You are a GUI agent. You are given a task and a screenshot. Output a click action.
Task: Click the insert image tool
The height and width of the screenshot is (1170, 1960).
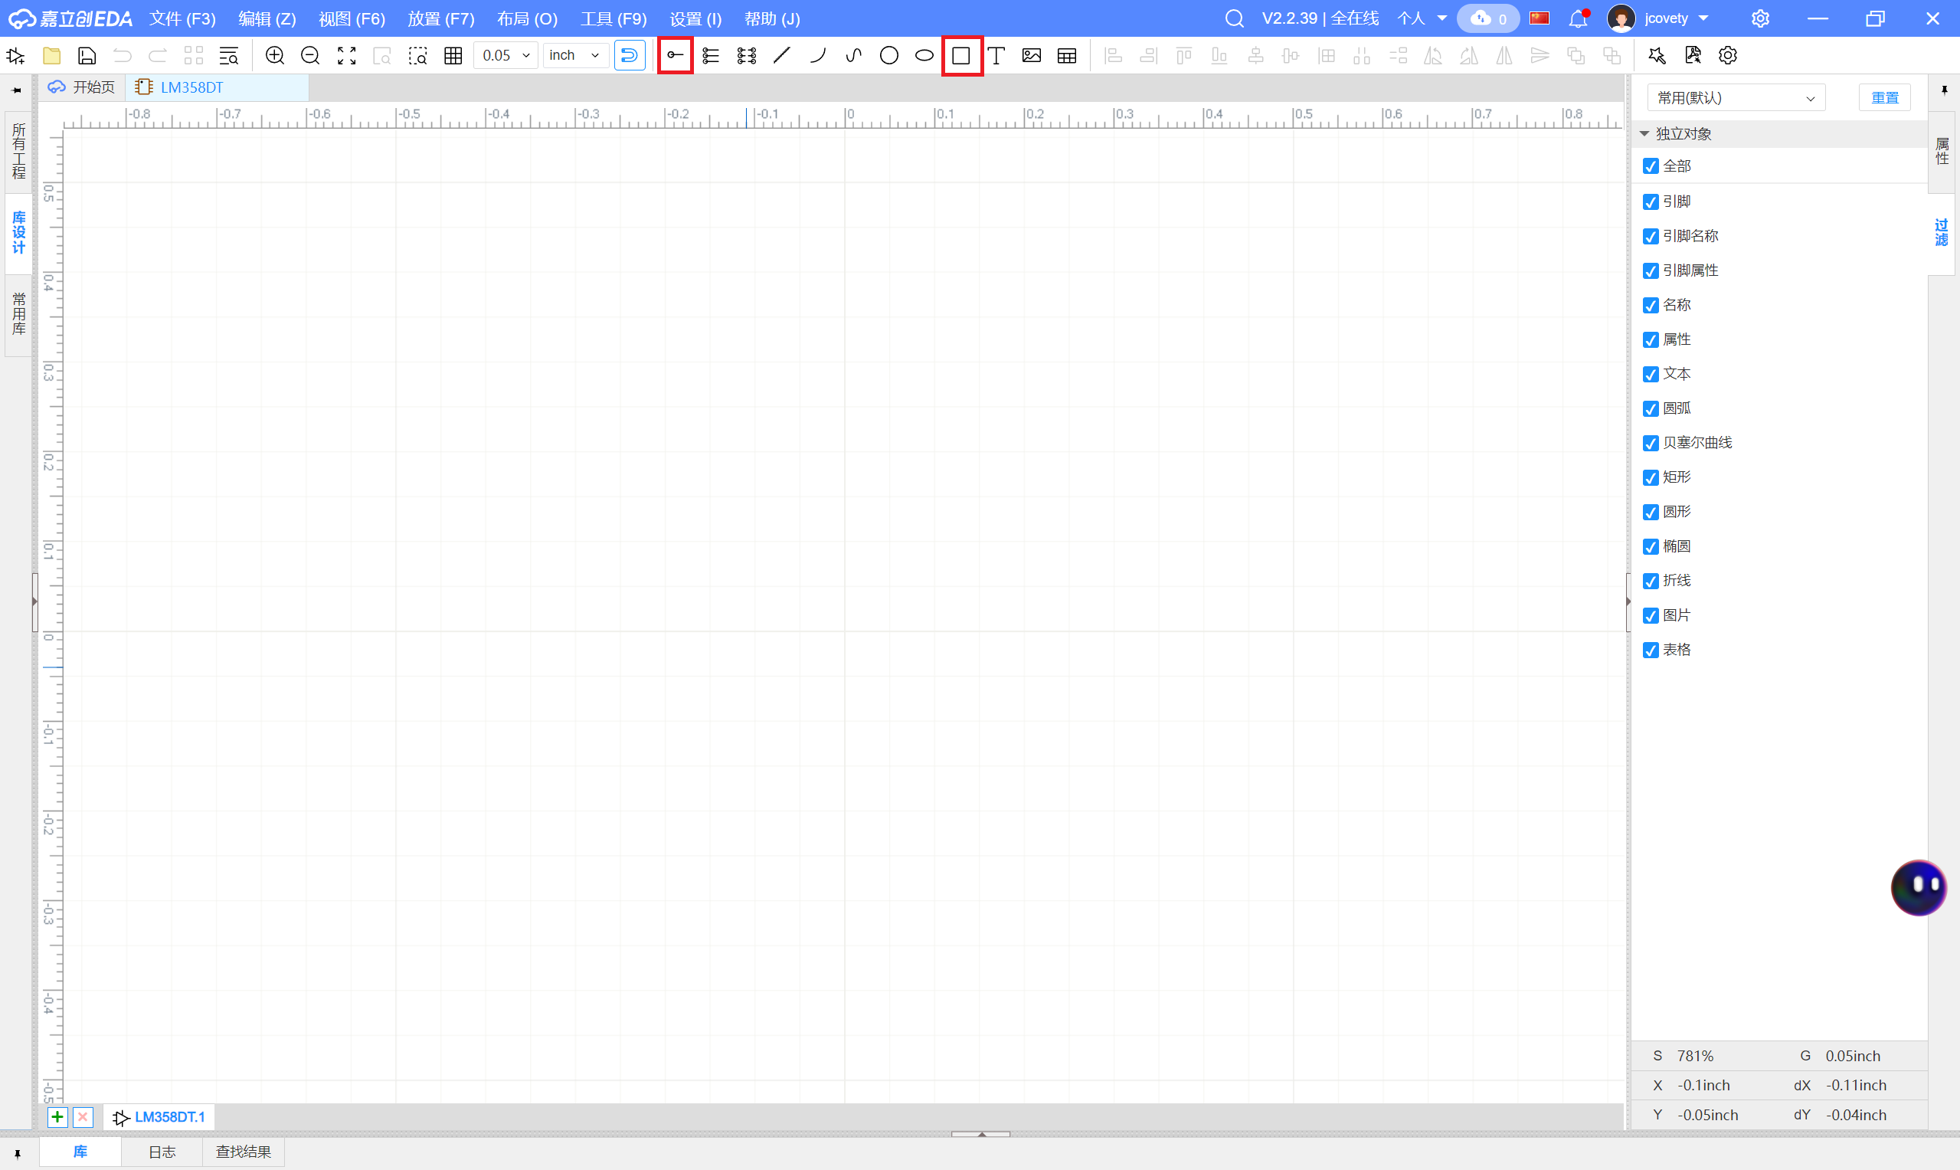[1032, 55]
